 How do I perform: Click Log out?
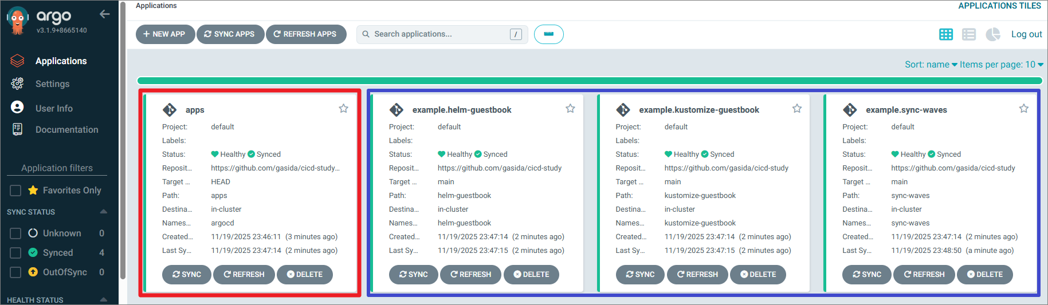1026,34
